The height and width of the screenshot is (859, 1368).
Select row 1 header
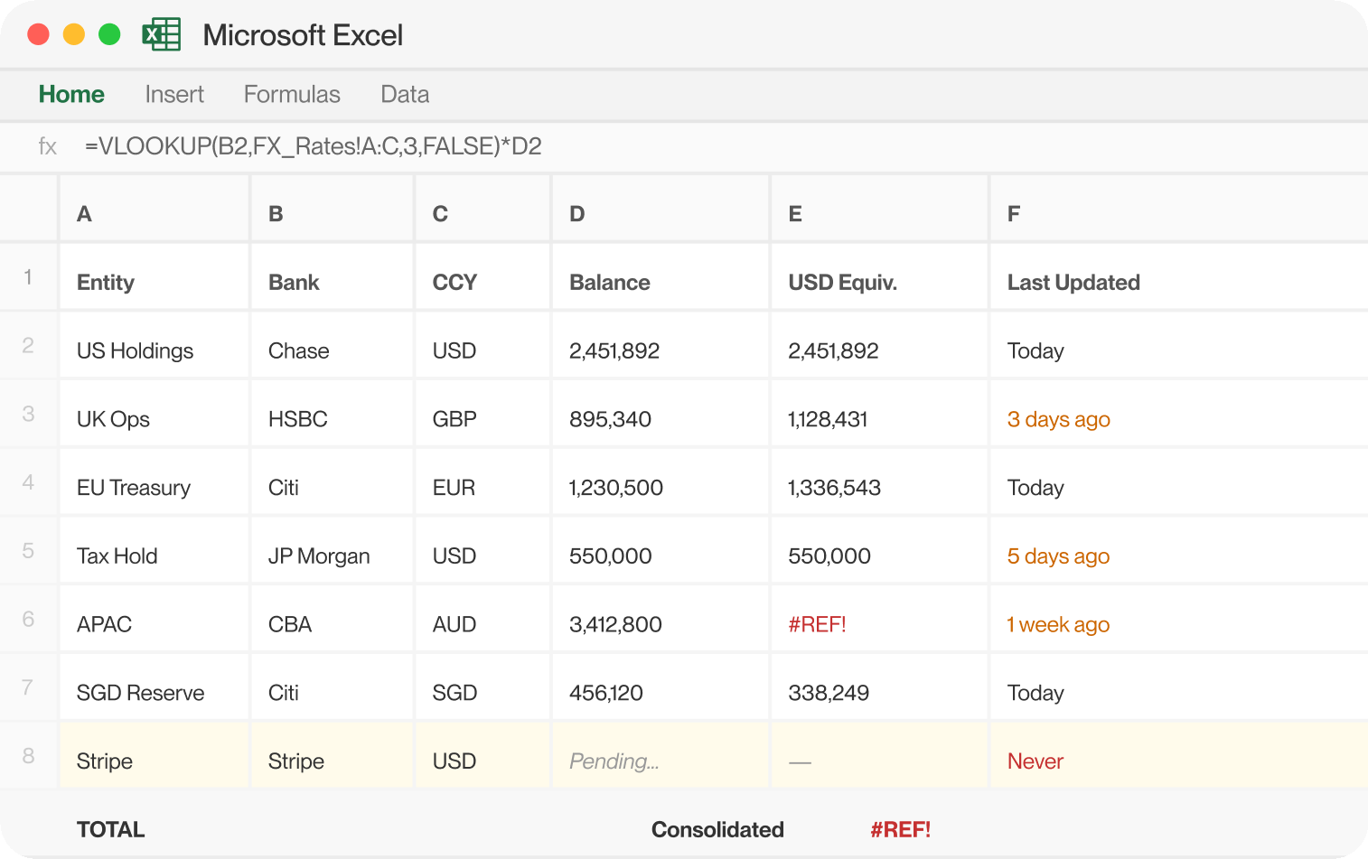(x=28, y=277)
